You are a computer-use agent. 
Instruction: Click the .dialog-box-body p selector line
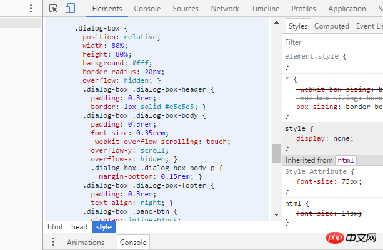point(157,168)
